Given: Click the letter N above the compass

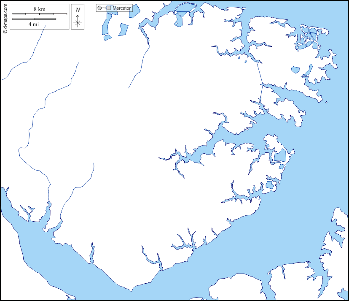Looking at the screenshot, I should (78, 10).
